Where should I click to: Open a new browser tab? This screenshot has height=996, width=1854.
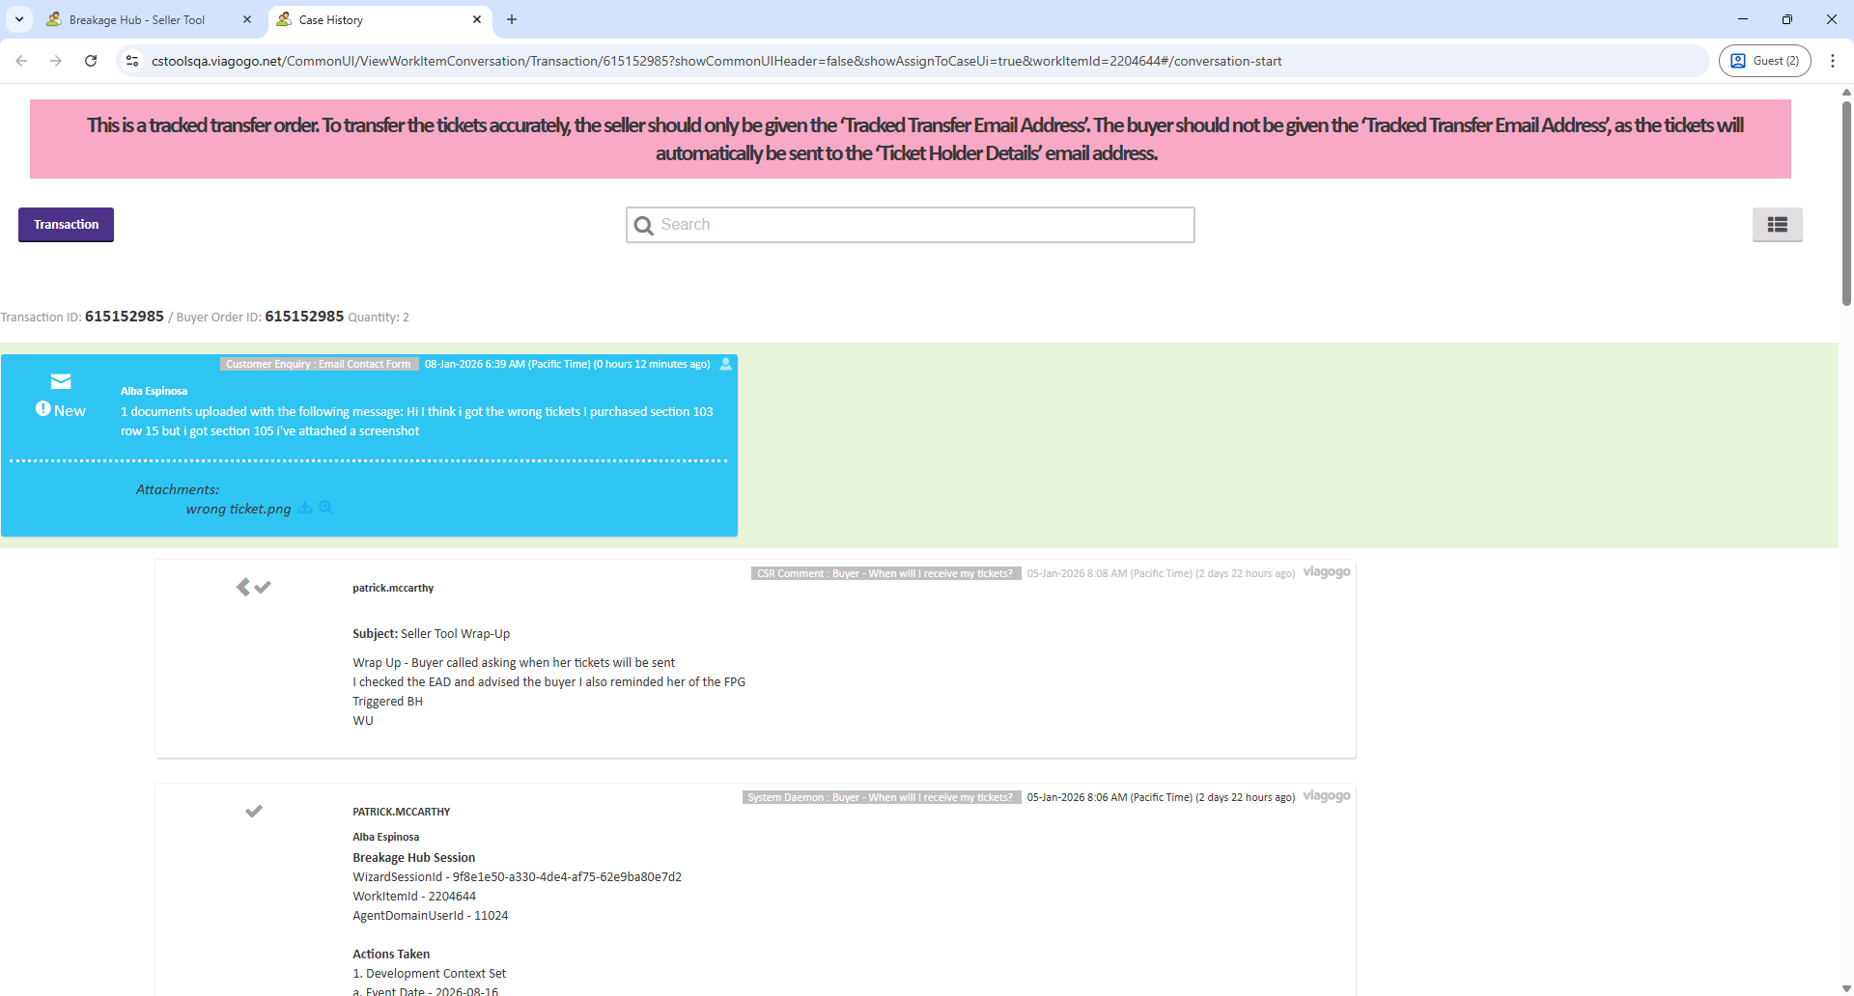tap(512, 19)
